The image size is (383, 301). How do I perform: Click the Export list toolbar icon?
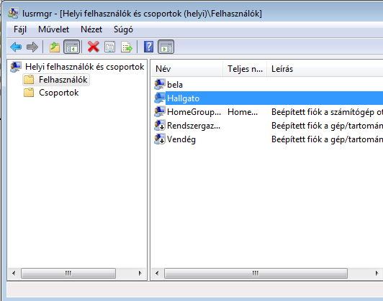(126, 47)
